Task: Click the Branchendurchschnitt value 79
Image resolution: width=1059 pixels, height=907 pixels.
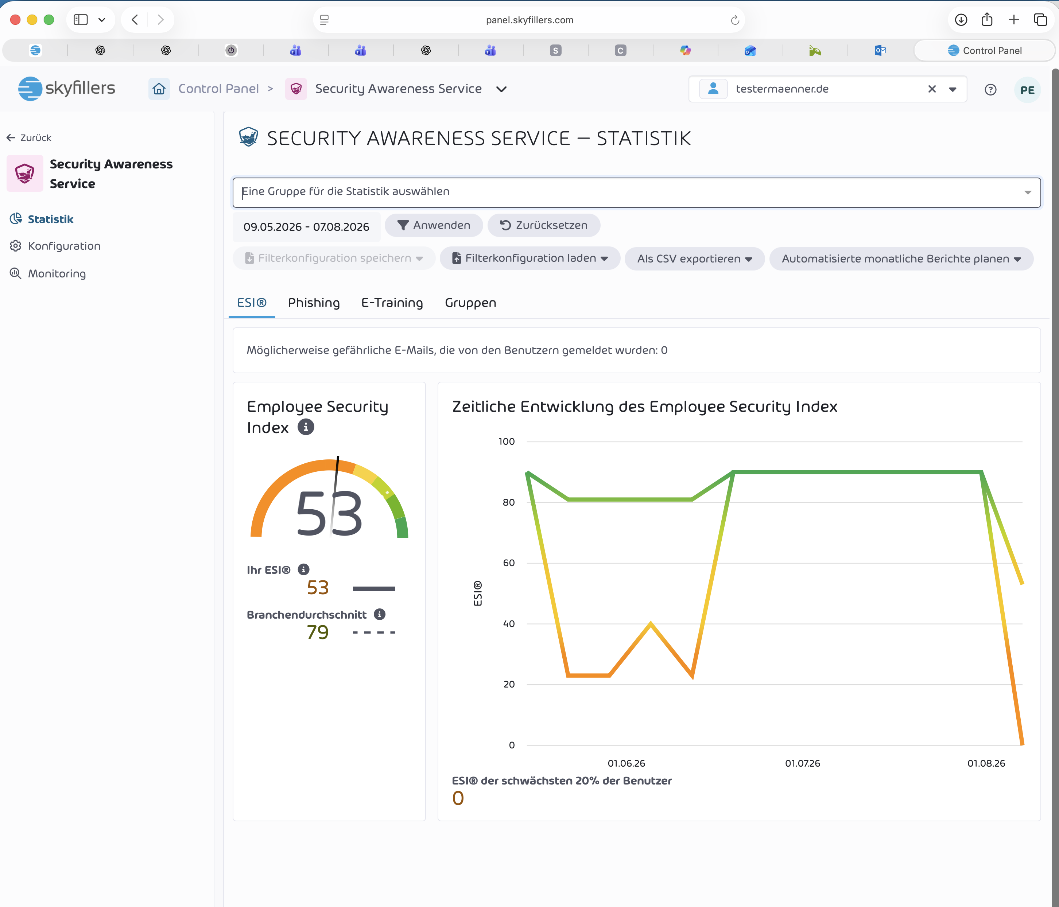Action: [x=317, y=632]
